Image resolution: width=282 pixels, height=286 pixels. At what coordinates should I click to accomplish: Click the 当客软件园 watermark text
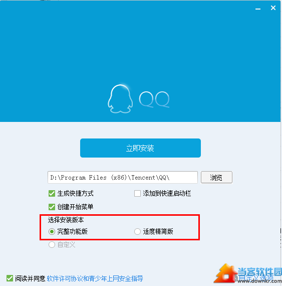259,272
